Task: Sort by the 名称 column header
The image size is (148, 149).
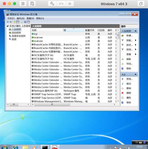Action: [x=47, y=30]
